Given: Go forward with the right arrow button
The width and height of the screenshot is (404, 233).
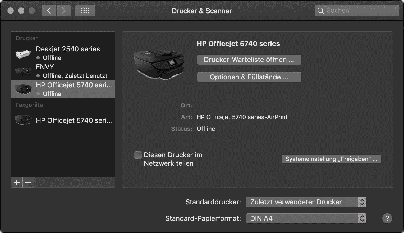Looking at the screenshot, I should pyautogui.click(x=63, y=11).
